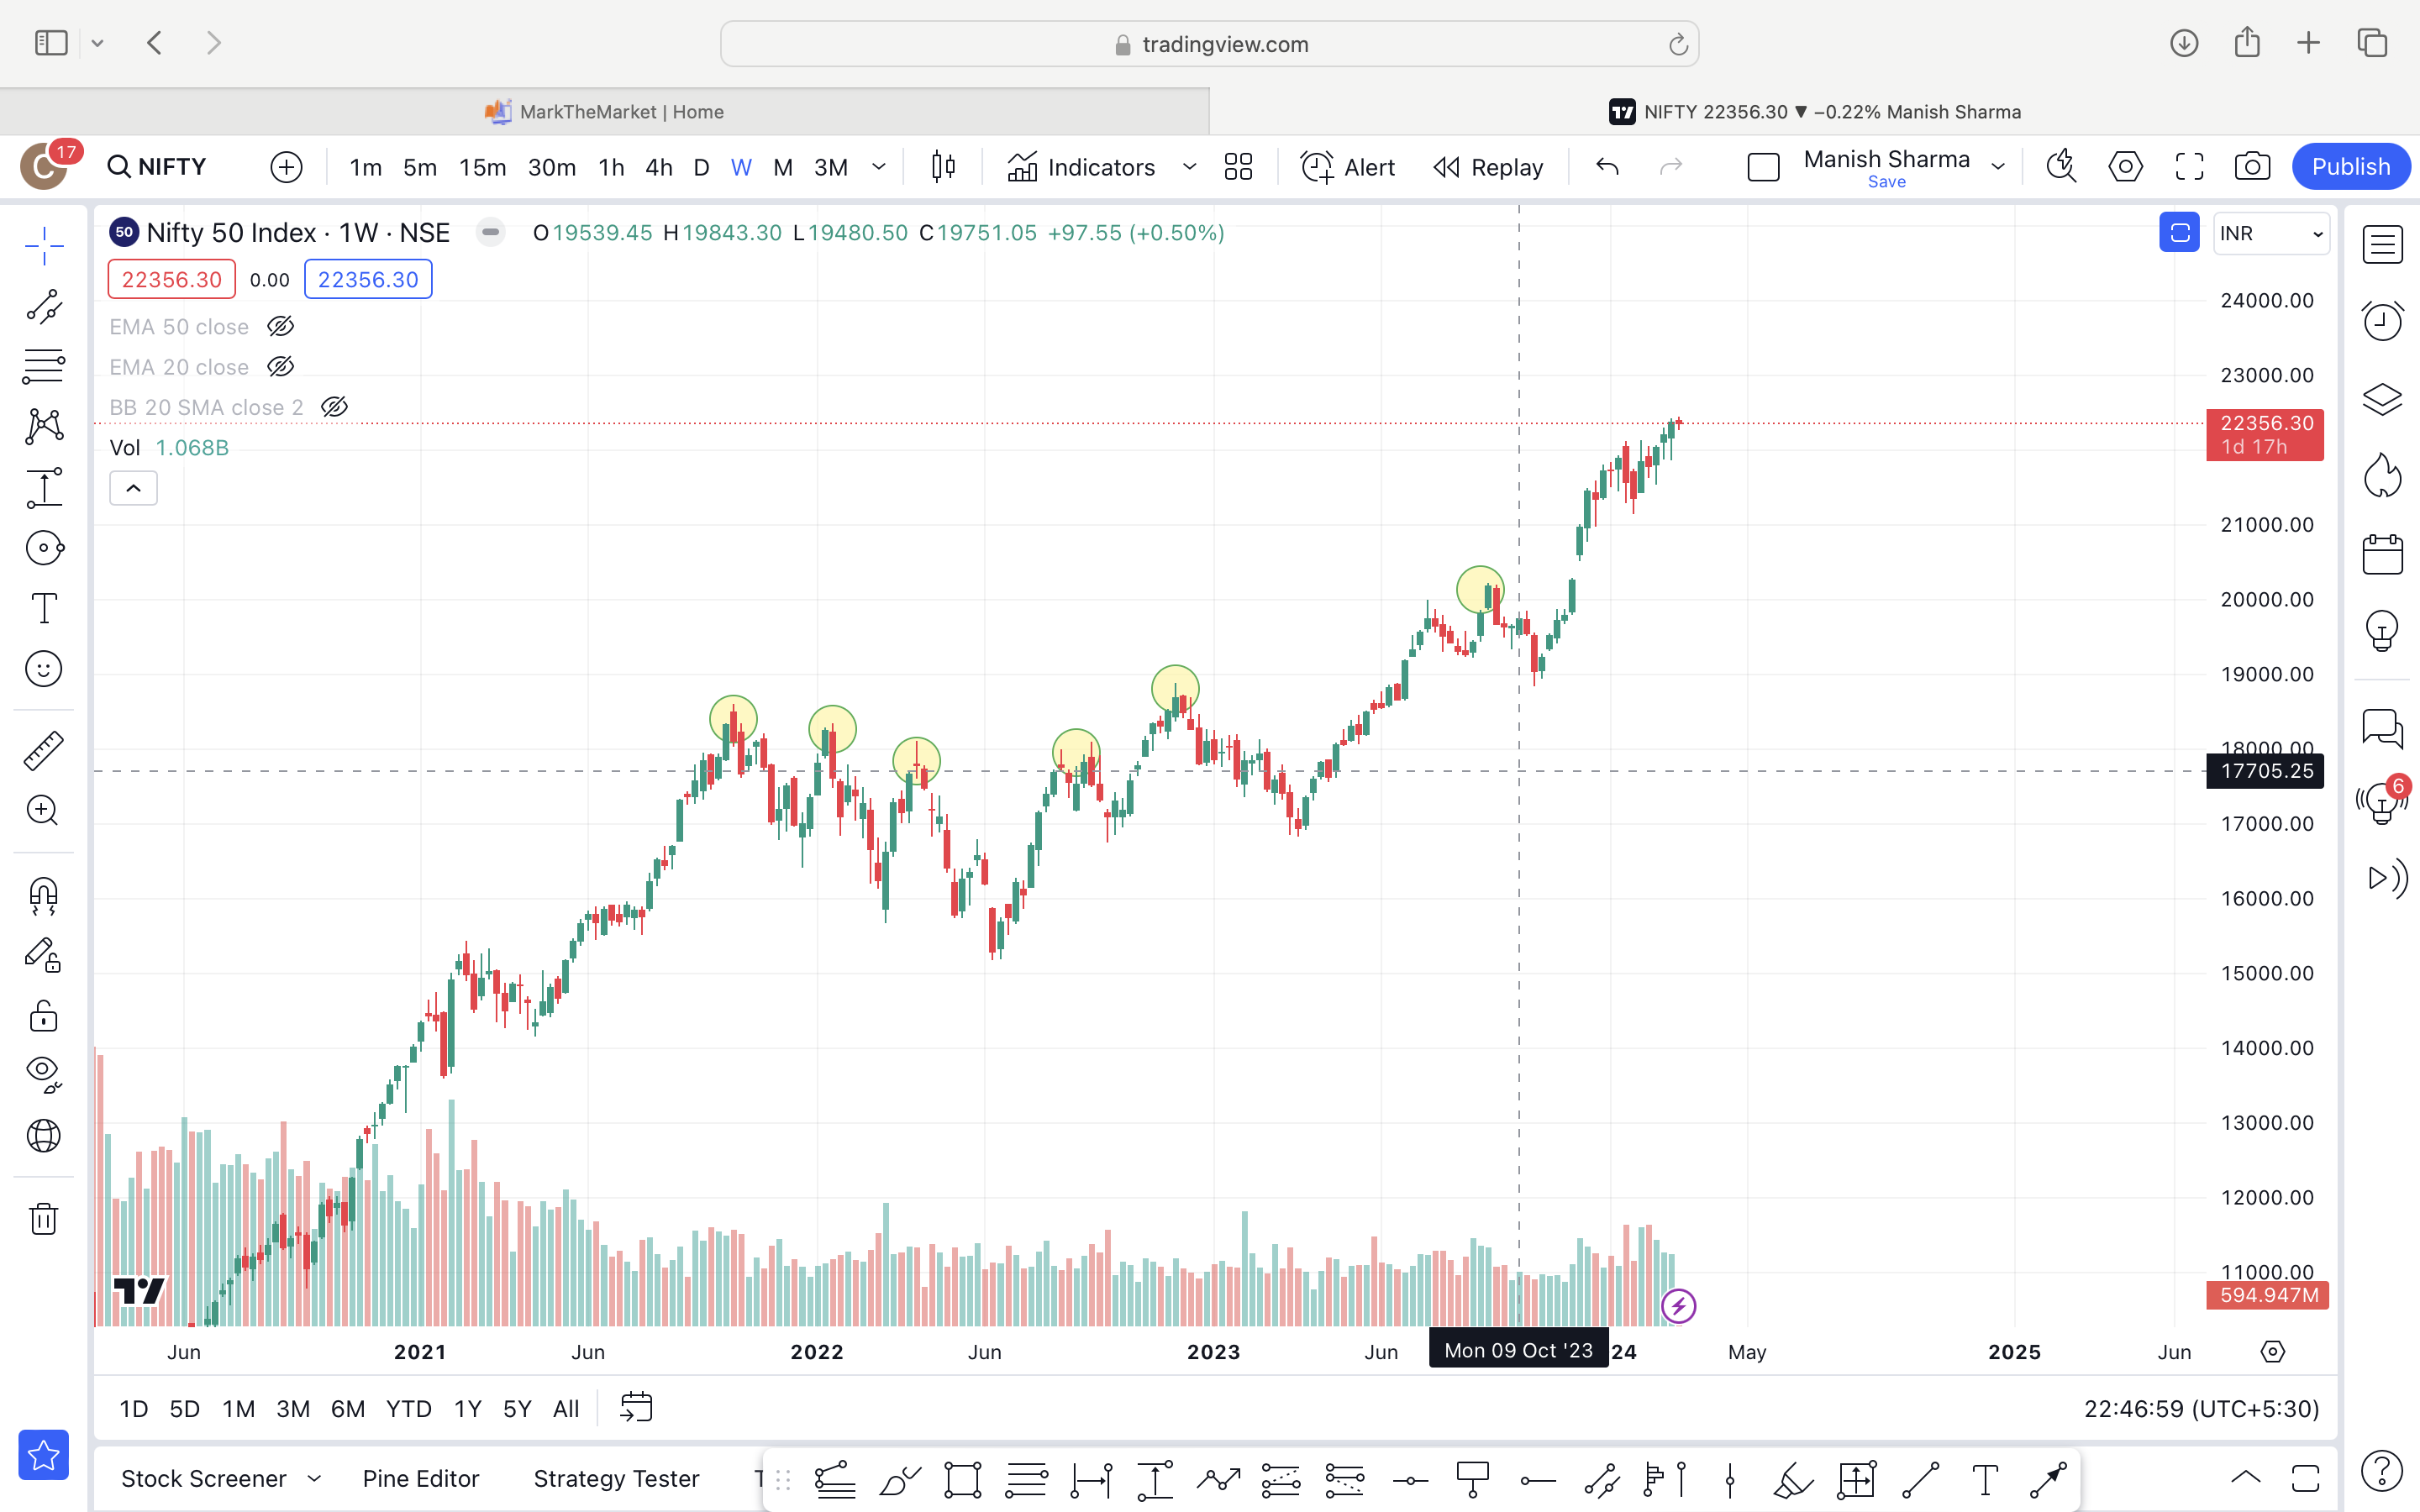Image resolution: width=2420 pixels, height=1512 pixels.
Task: Set range to 1Y
Action: pyautogui.click(x=467, y=1409)
